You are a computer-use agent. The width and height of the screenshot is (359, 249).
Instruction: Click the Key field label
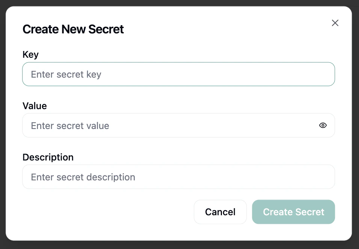(x=30, y=54)
